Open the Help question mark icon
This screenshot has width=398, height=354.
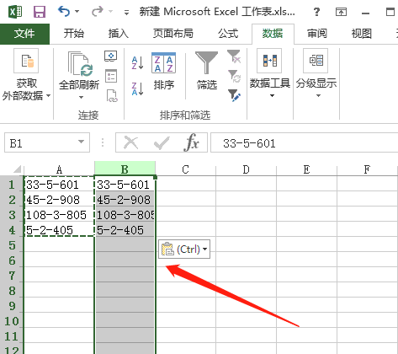316,12
